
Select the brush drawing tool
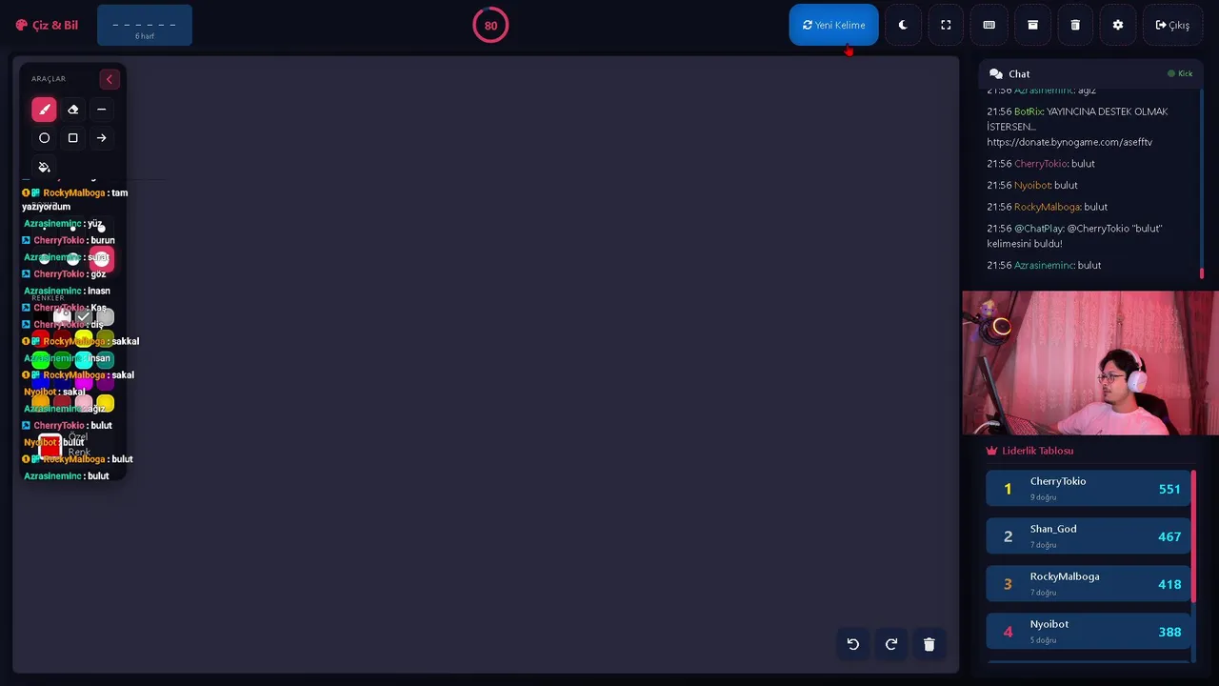pos(44,110)
